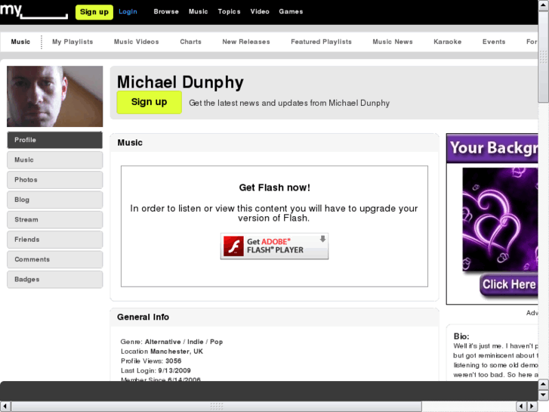Open the Charts section
The image size is (549, 412).
click(190, 42)
